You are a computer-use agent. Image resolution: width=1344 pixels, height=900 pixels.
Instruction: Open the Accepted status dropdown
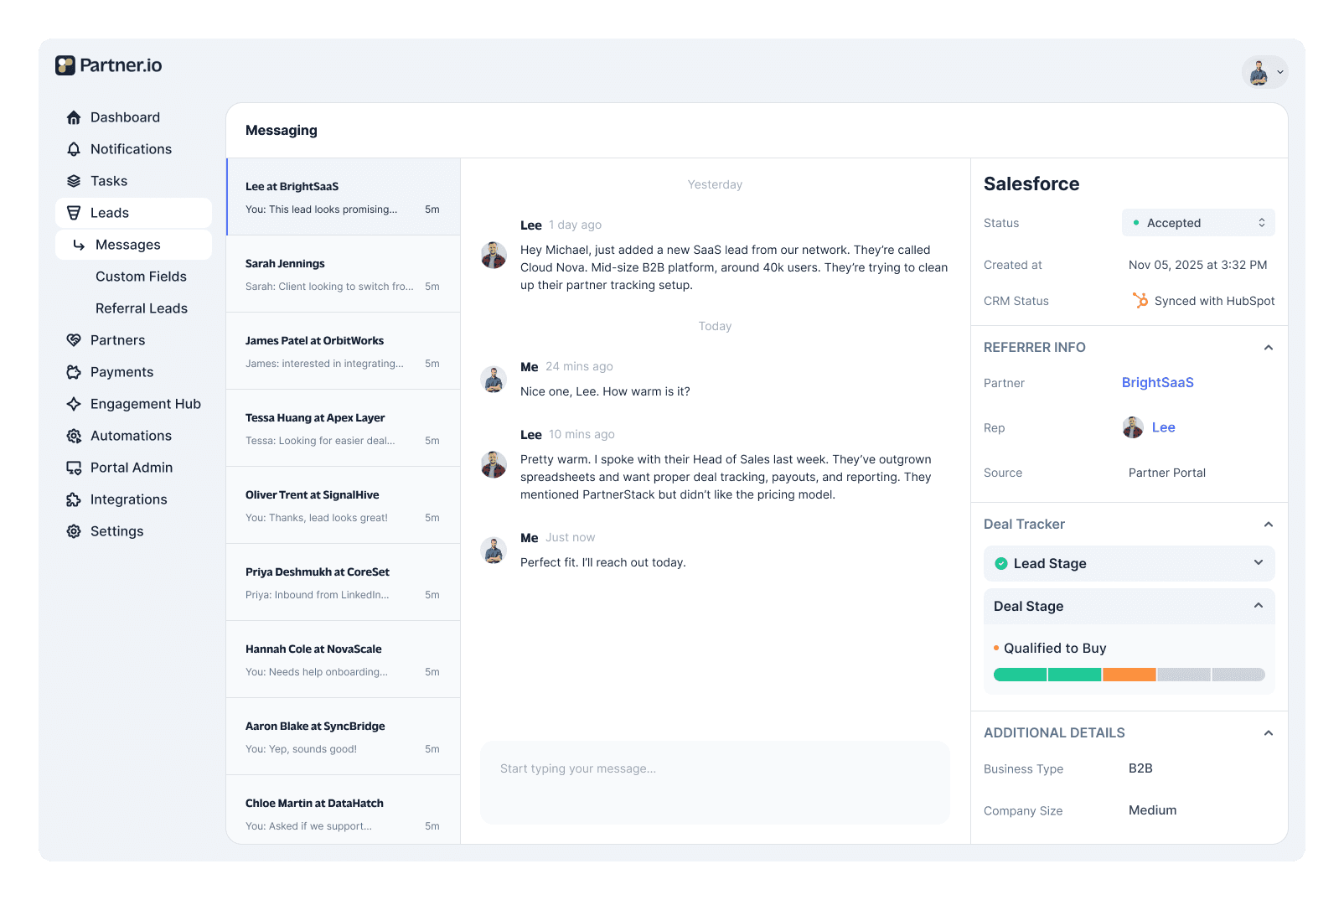[1198, 223]
